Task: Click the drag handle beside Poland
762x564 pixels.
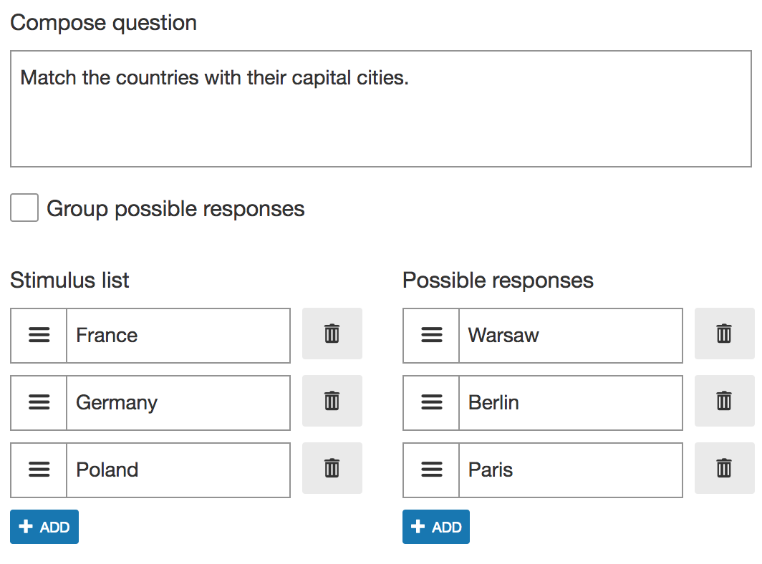Action: point(39,470)
